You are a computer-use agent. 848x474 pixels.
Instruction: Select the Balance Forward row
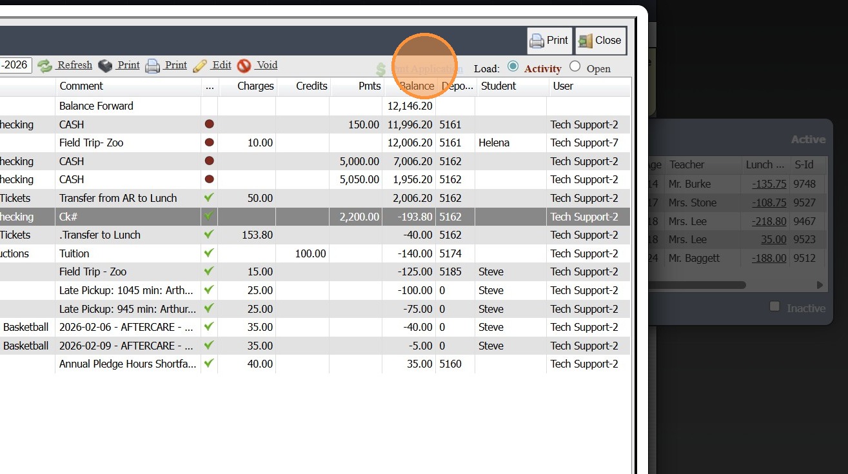pyautogui.click(x=315, y=106)
